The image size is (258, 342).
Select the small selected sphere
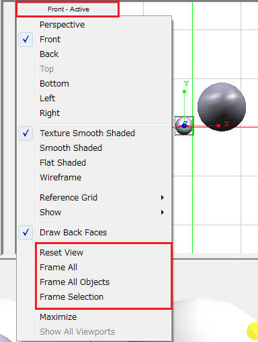point(184,126)
